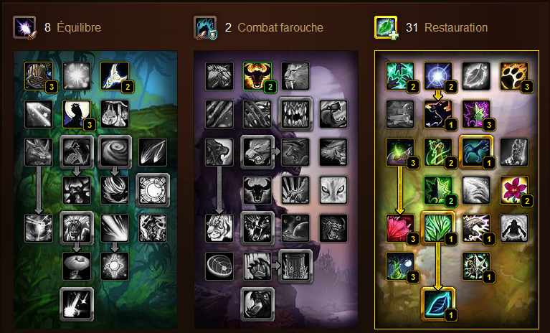
Task: Click the gray fanged maw talent
Action: [x=295, y=114]
